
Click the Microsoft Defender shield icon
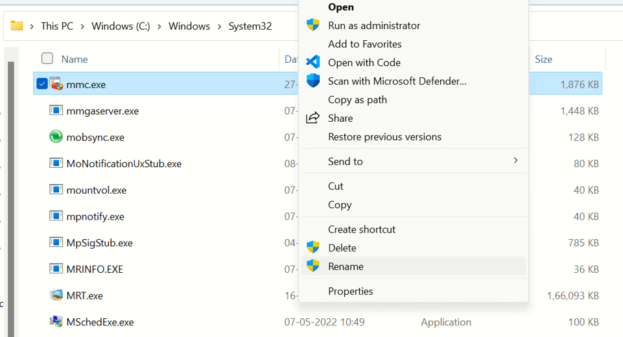pos(313,81)
